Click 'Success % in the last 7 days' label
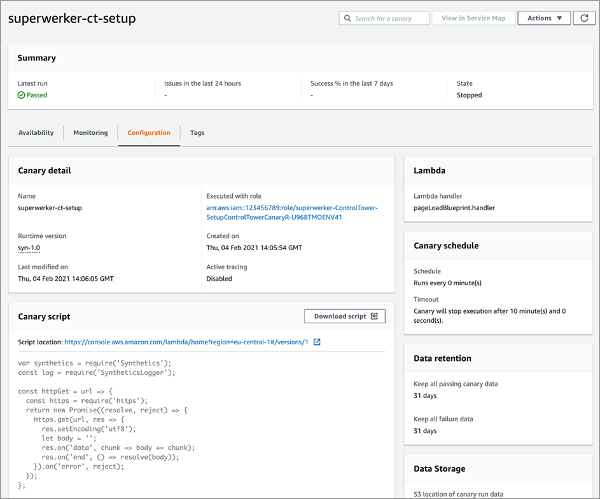Screen dimensions: 600x499 point(352,83)
